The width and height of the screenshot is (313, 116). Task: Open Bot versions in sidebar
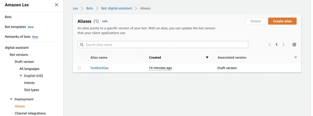tap(19, 54)
